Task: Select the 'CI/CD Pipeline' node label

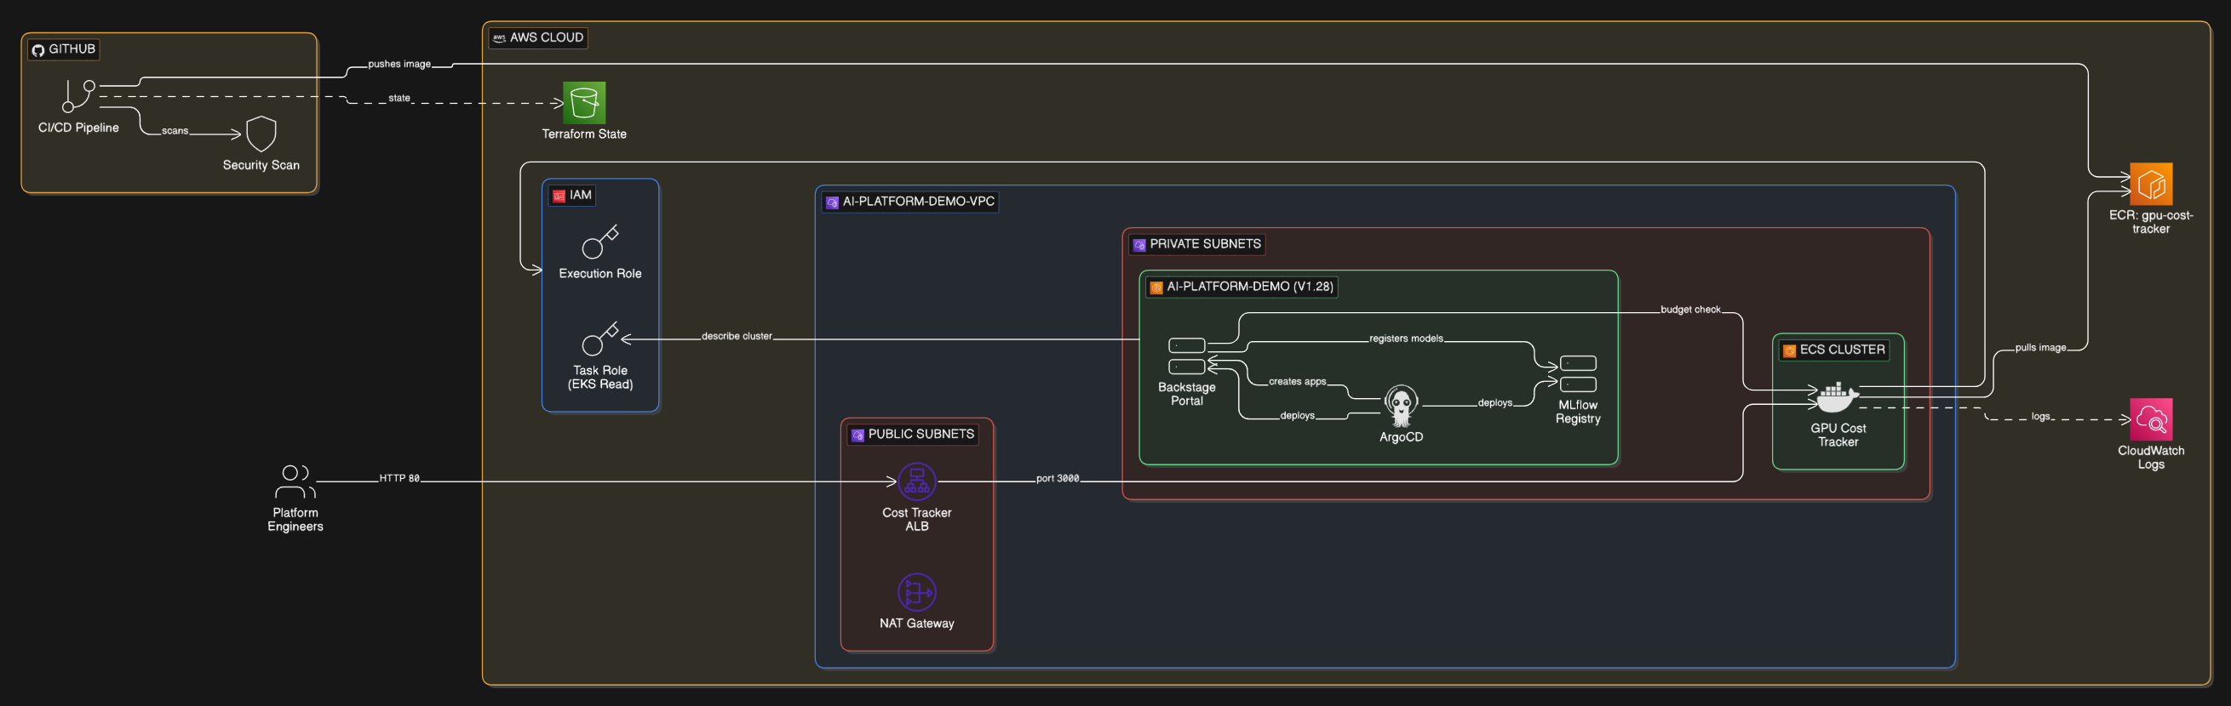Action: pyautogui.click(x=79, y=128)
